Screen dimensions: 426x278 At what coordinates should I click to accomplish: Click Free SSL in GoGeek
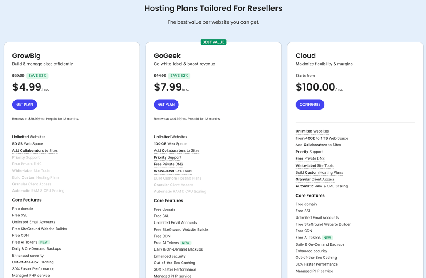tap(161, 216)
